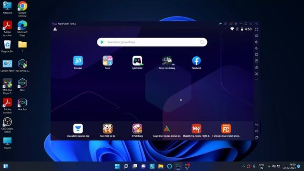Open the screen icon in Nox sidebar
304x171 pixels.
click(256, 55)
